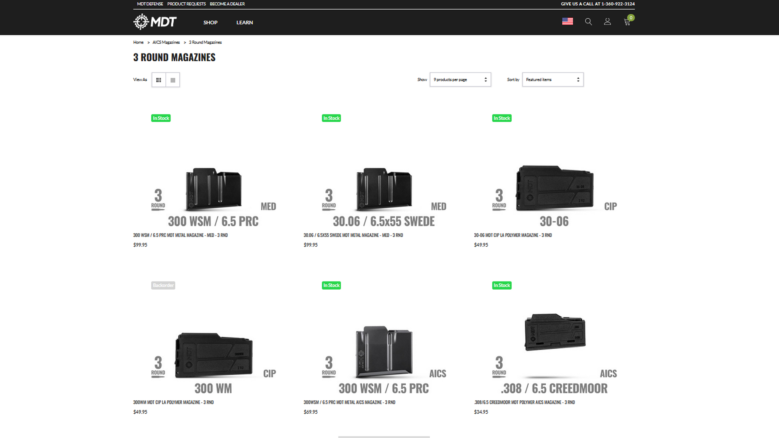This screenshot has width=779, height=438.
Task: Click the 3 Round Magazines breadcrumb
Action: 205,42
